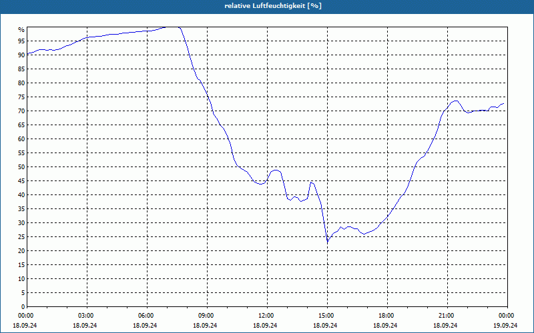Click the y-axis value label 85
Image resolution: width=534 pixels, height=333 pixels.
[x=21, y=69]
